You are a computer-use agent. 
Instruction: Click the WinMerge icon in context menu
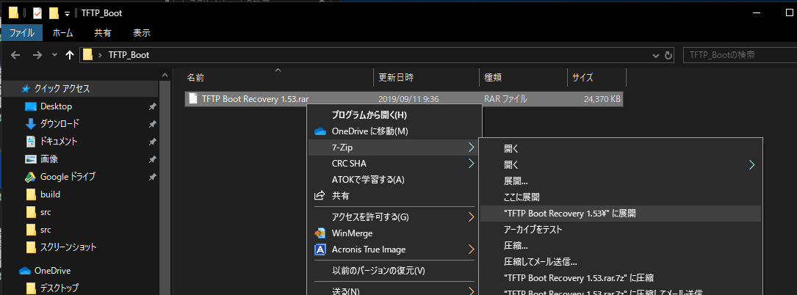click(x=320, y=233)
